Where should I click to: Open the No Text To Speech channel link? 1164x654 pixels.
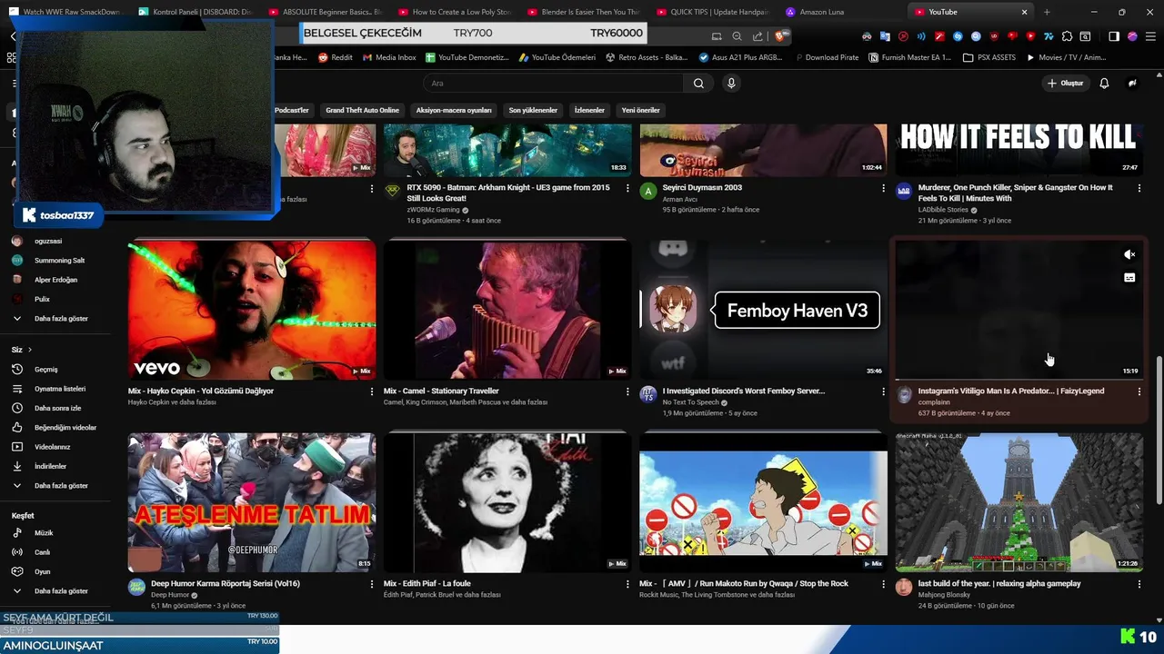pyautogui.click(x=691, y=402)
